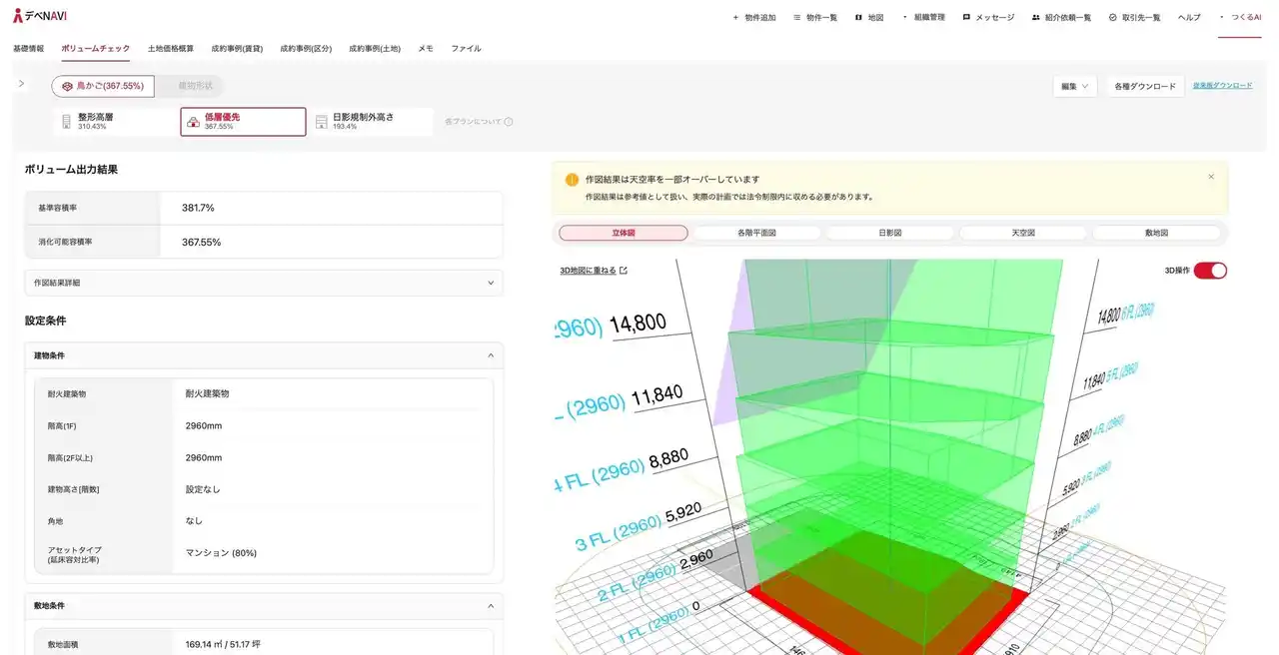This screenshot has height=655, width=1279.
Task: Click the 低層優先 plan building icon
Action: [x=194, y=121]
